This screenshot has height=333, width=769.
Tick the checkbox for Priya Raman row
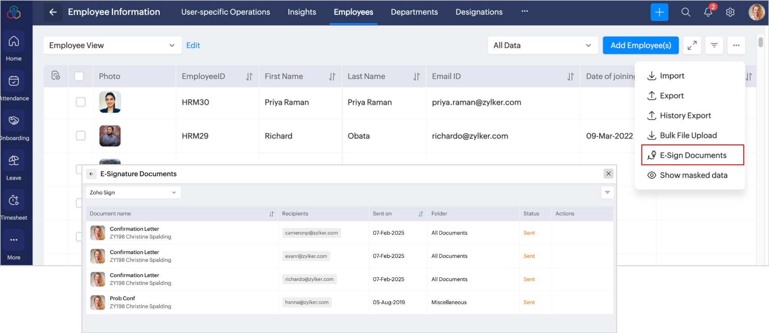pyautogui.click(x=81, y=102)
